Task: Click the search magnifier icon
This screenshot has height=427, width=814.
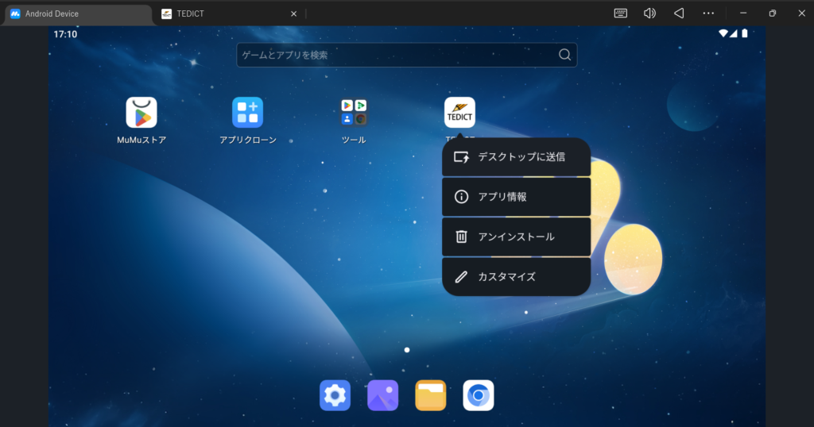Action: coord(564,55)
